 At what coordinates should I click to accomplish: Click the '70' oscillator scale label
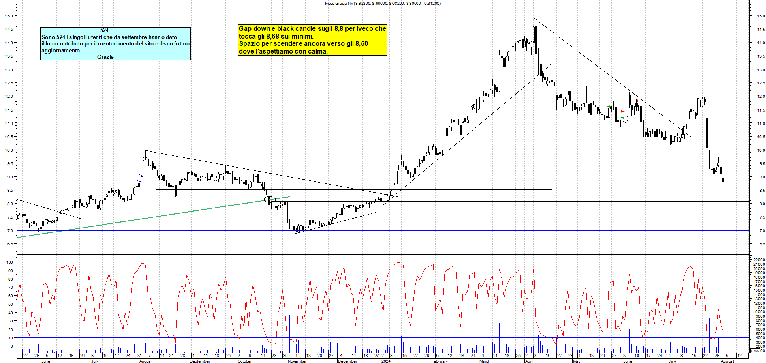click(x=10, y=287)
